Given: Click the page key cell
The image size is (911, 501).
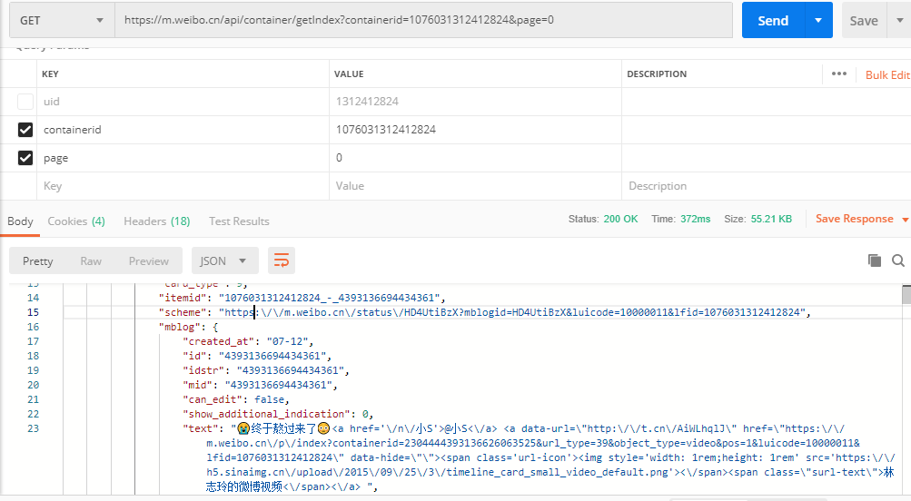Looking at the screenshot, I should pyautogui.click(x=183, y=157).
